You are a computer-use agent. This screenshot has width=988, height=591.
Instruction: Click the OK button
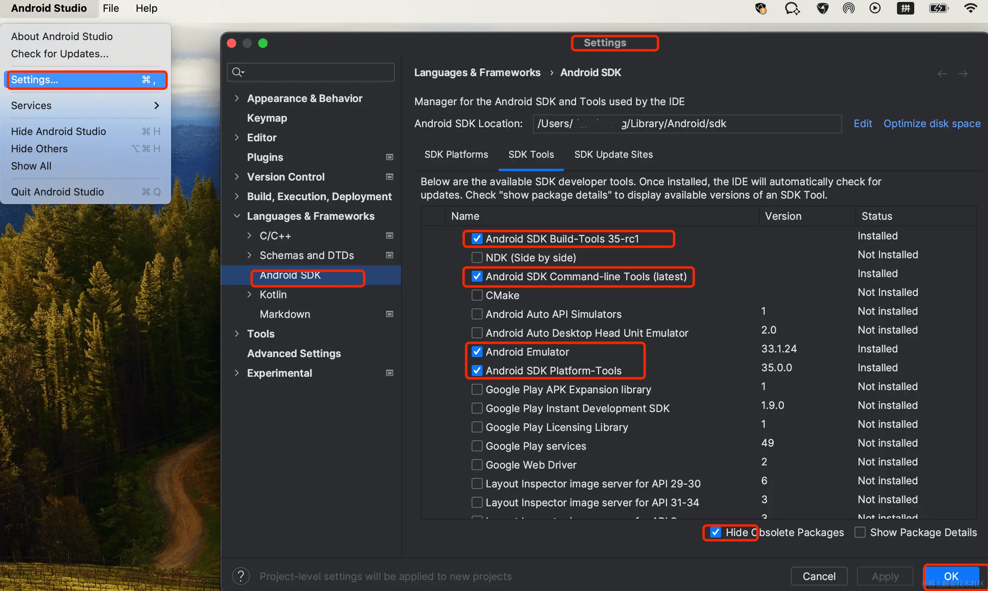pos(951,576)
